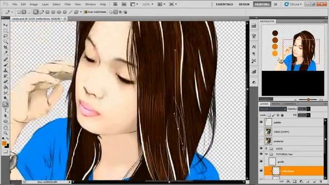Open the Layer menu

coord(45,4)
